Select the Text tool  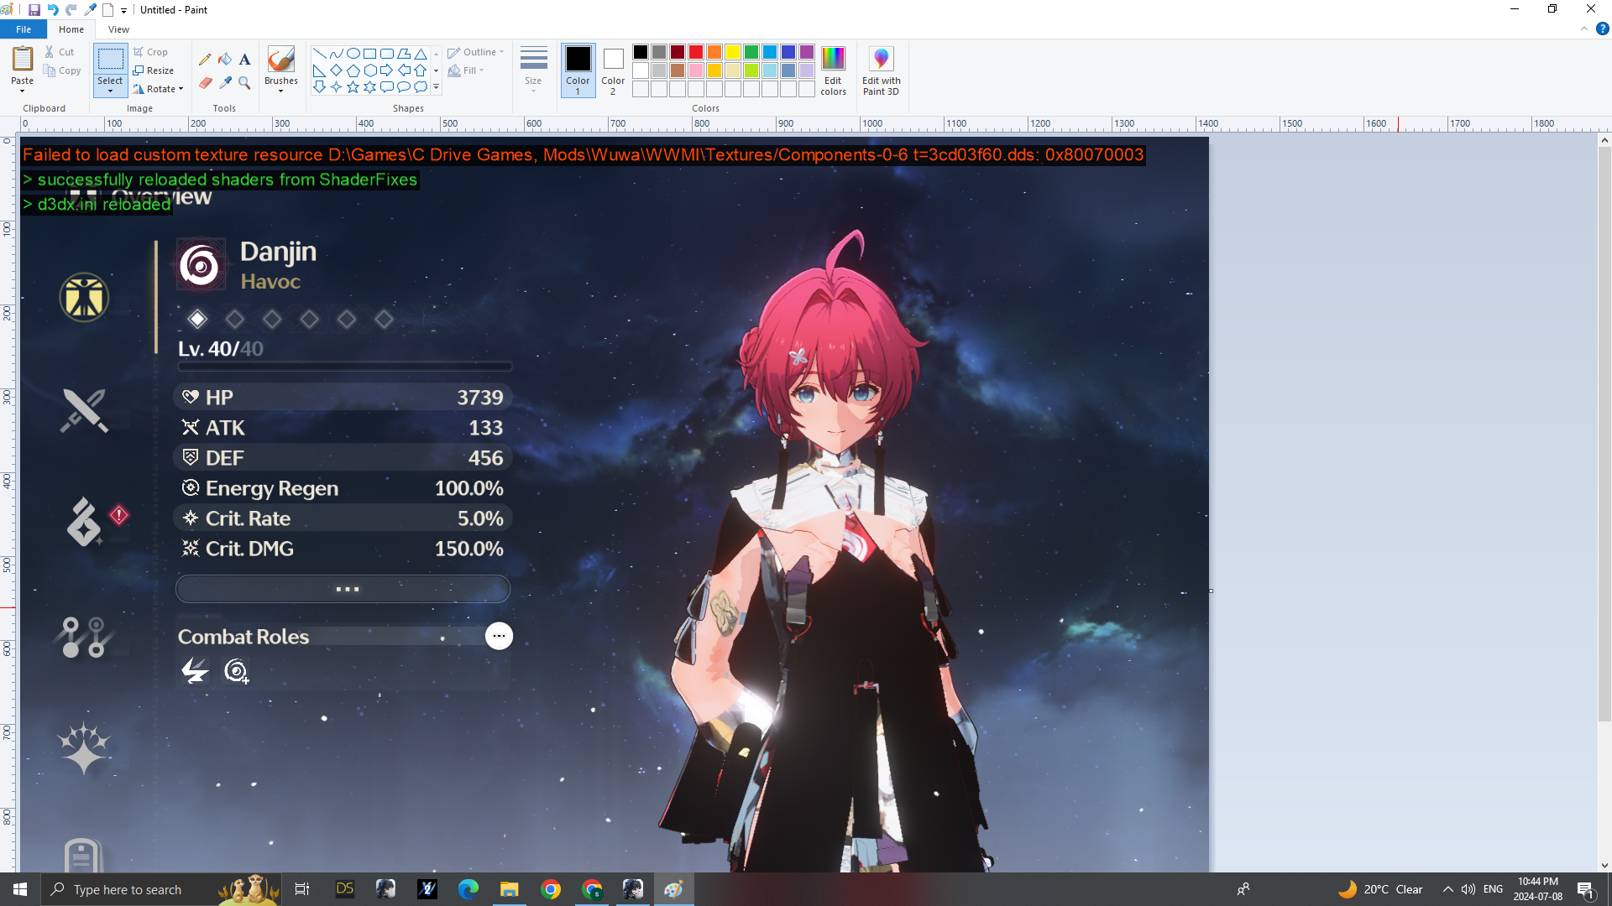point(244,59)
